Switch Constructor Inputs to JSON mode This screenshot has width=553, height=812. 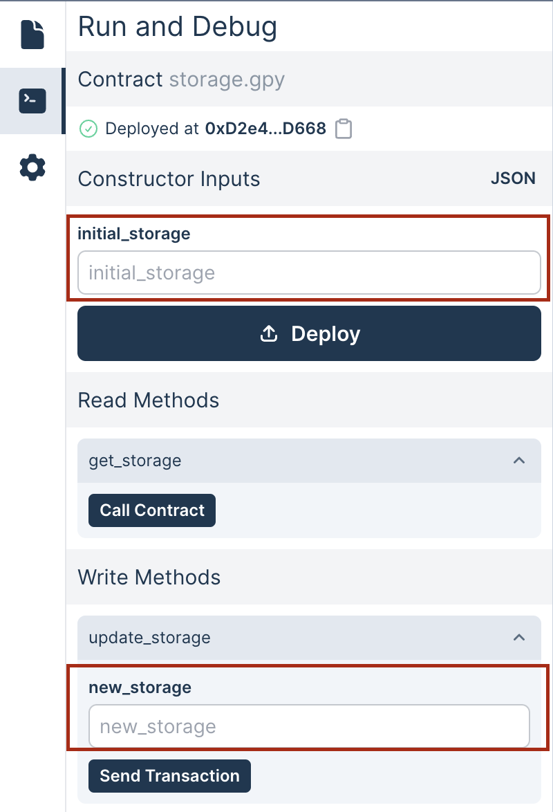[513, 178]
